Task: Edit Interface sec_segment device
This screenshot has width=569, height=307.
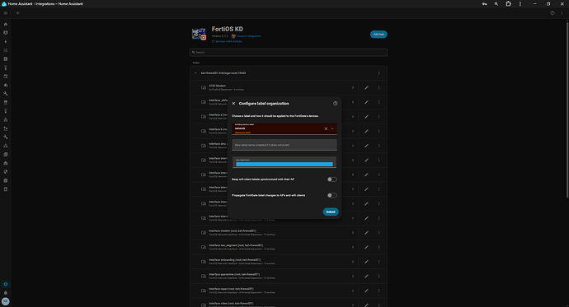Action: [x=366, y=247]
